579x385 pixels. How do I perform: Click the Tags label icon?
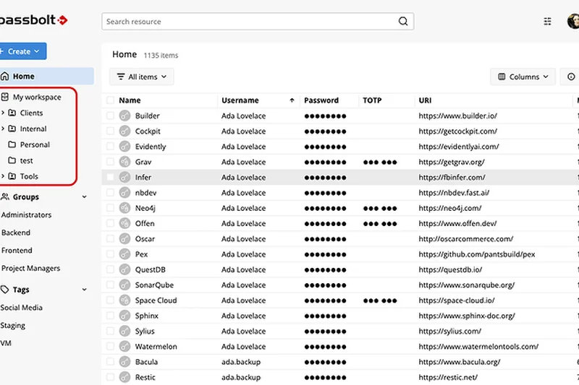click(5, 290)
